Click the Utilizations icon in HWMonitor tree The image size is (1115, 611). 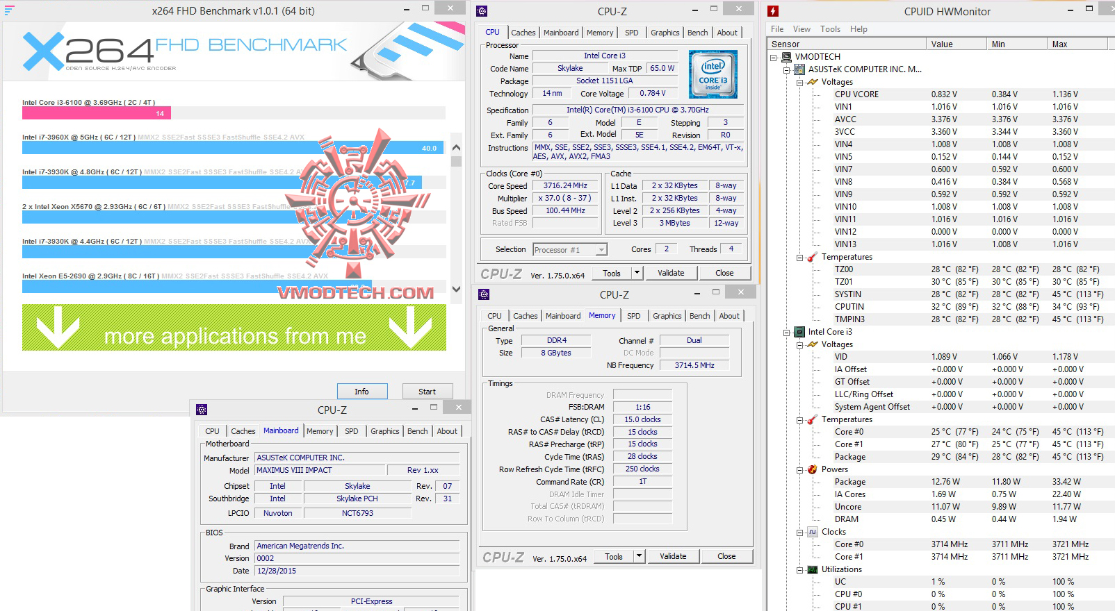[x=813, y=569]
